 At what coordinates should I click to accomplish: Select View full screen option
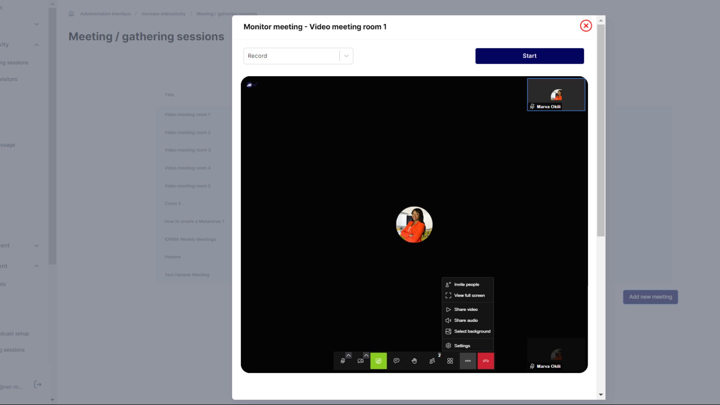coord(468,295)
